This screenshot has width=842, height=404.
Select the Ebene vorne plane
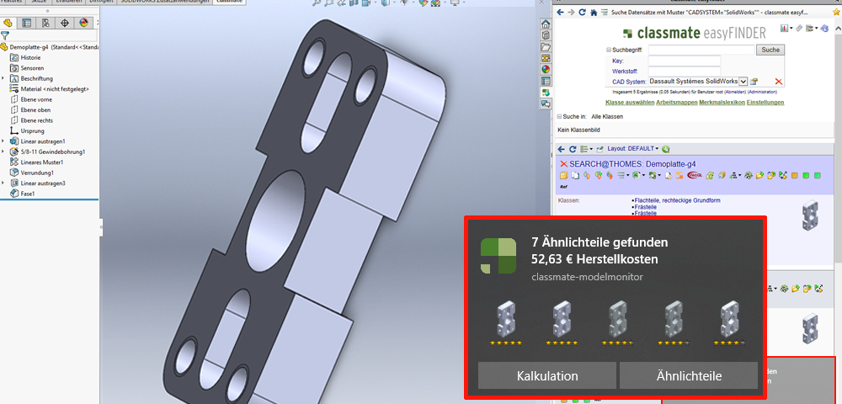pos(31,99)
